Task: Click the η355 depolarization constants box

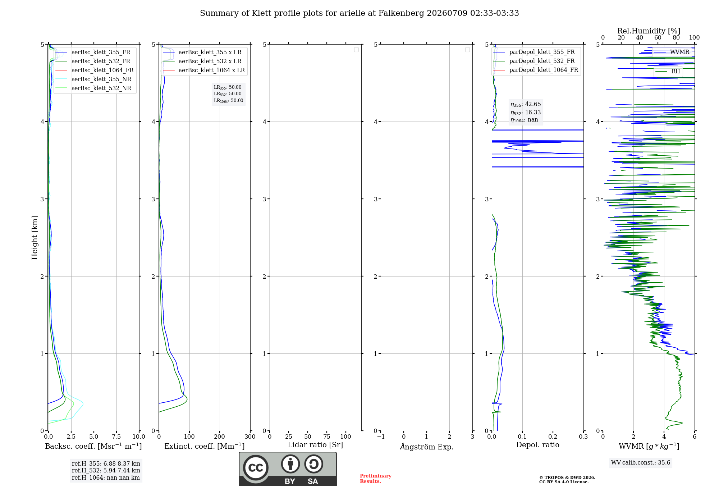Action: coord(526,112)
